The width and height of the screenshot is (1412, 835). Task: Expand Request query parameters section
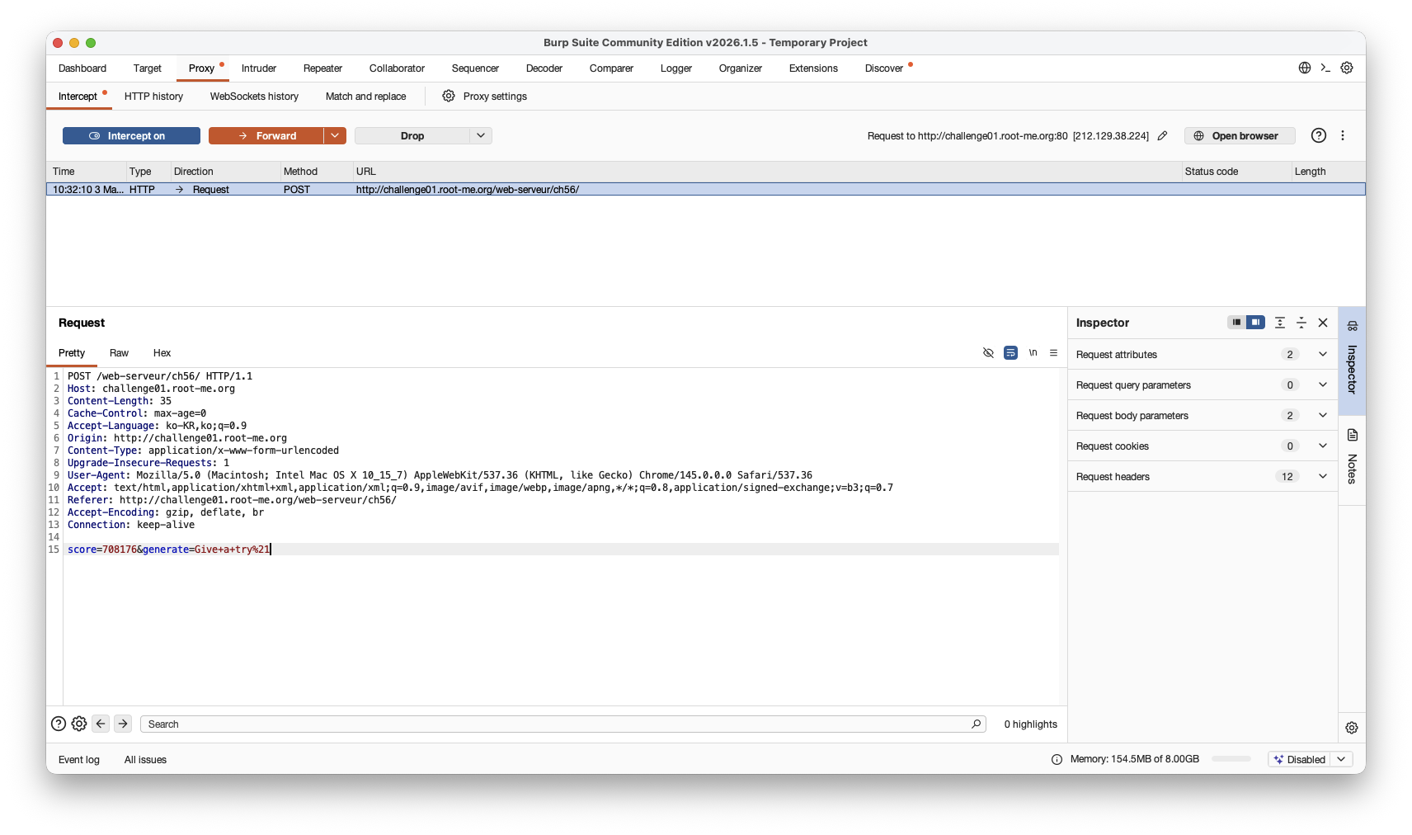[1323, 384]
